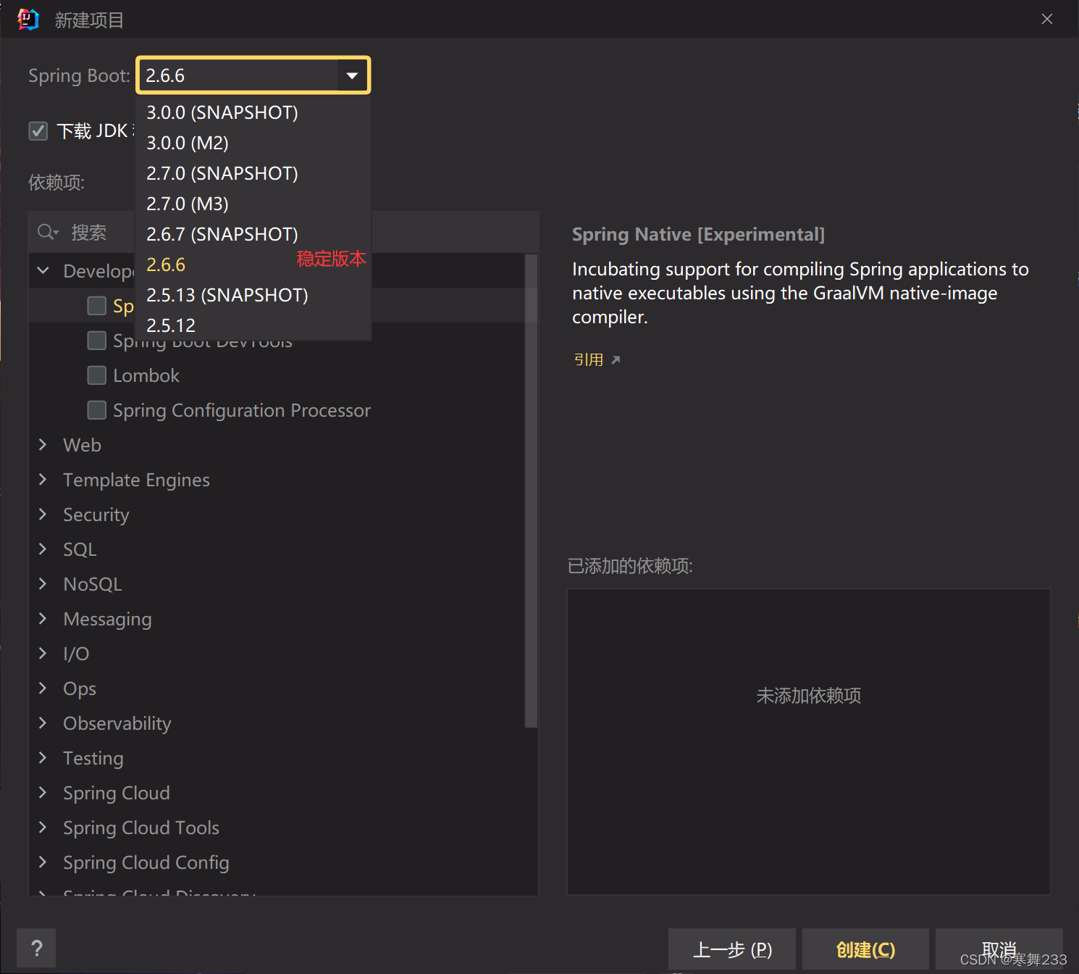The image size is (1079, 974).
Task: Open the 引用 reference link
Action: click(x=589, y=359)
